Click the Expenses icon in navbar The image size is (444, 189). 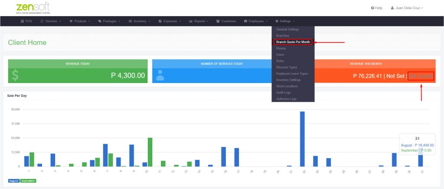[x=160, y=21]
